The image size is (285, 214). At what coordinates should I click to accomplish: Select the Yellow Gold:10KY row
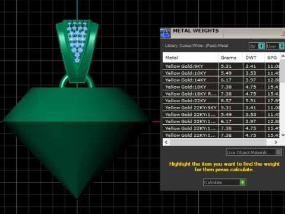click(221, 73)
